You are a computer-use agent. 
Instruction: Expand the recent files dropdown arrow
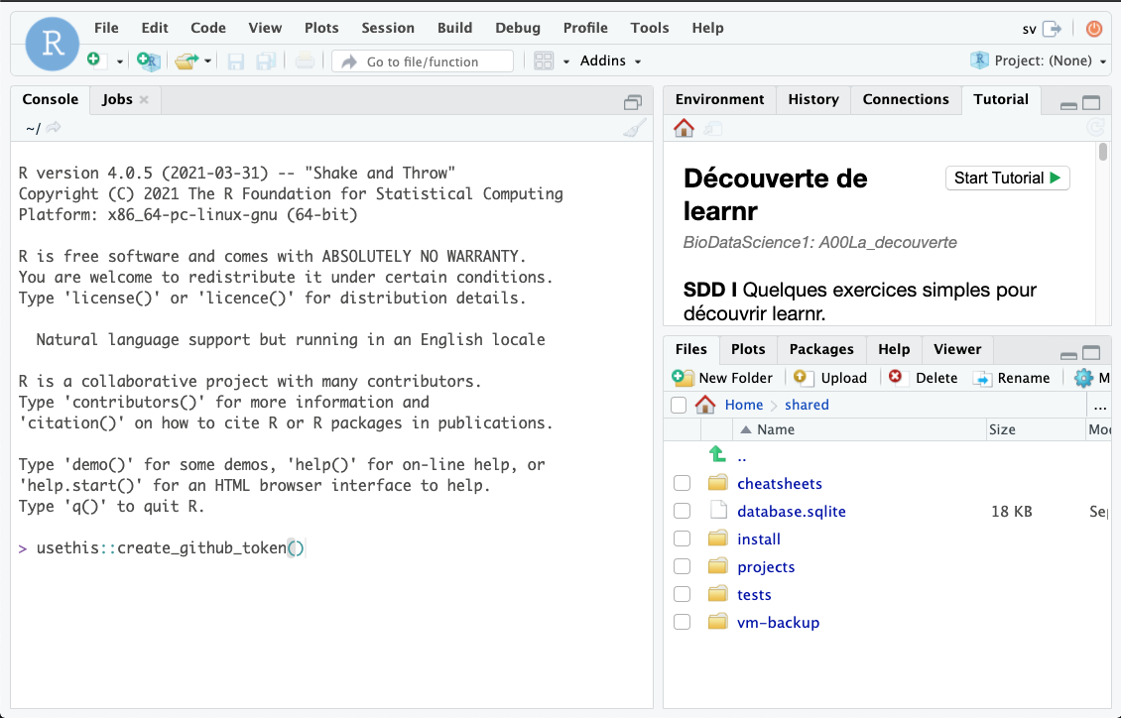click(x=207, y=61)
